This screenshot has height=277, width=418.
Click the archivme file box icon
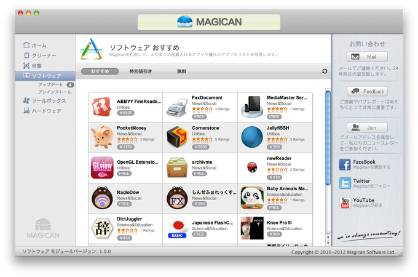coord(177,167)
